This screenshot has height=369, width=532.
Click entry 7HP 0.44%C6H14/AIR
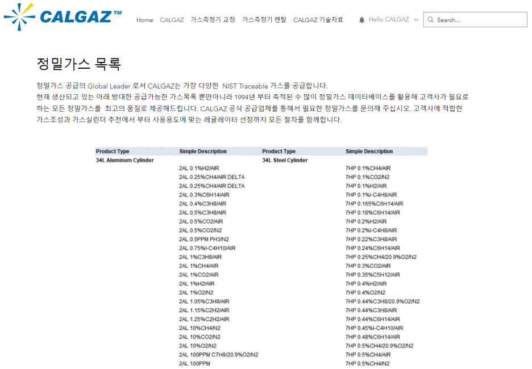372,319
